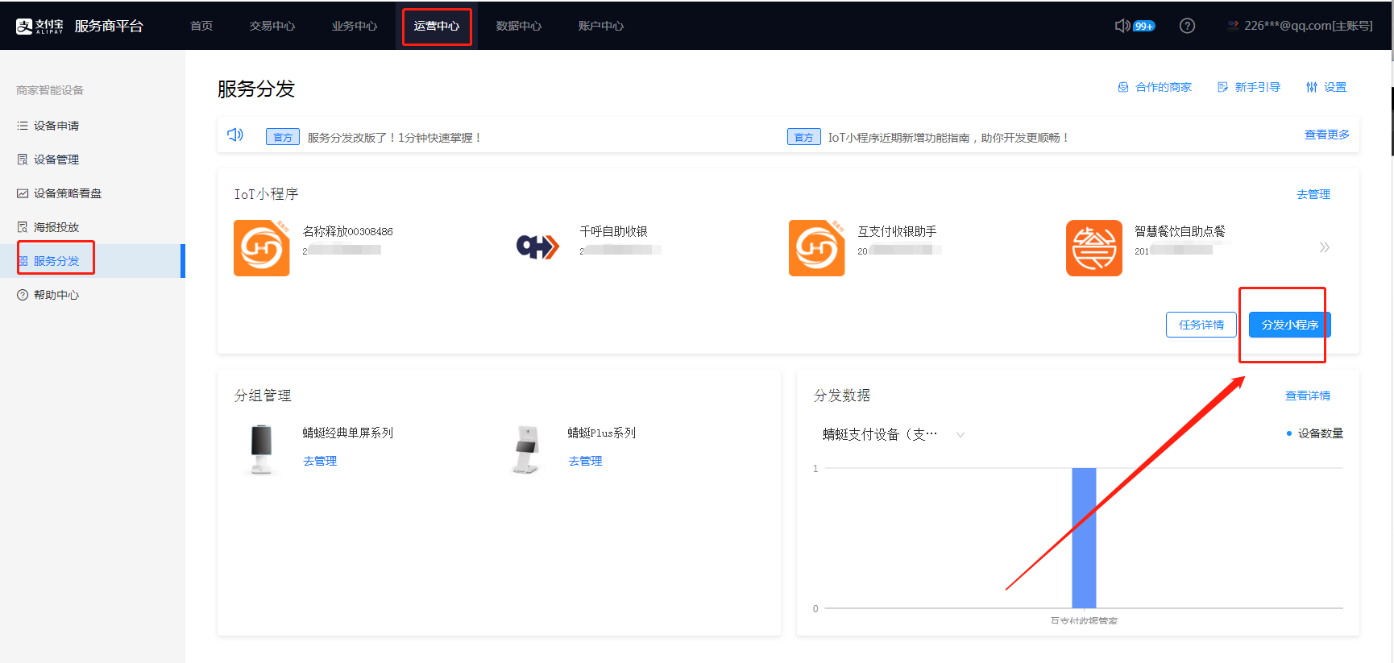Click the 新手引导 guide icon
Screen dimensions: 1394x663
[x=1222, y=87]
